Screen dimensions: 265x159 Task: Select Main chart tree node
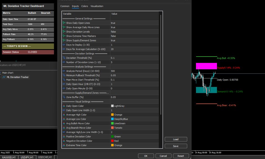(x=8, y=73)
